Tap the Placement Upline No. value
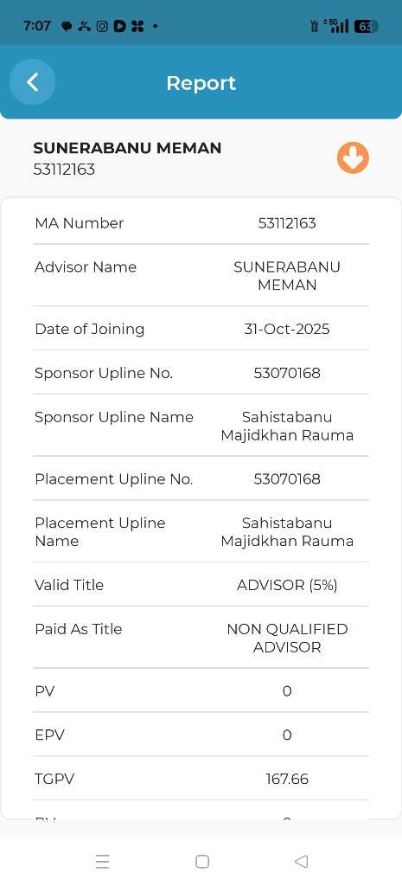Screen dimensions: 402x886 click(x=287, y=479)
